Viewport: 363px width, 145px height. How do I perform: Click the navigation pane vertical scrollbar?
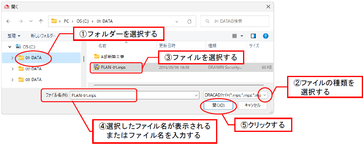click(x=84, y=59)
